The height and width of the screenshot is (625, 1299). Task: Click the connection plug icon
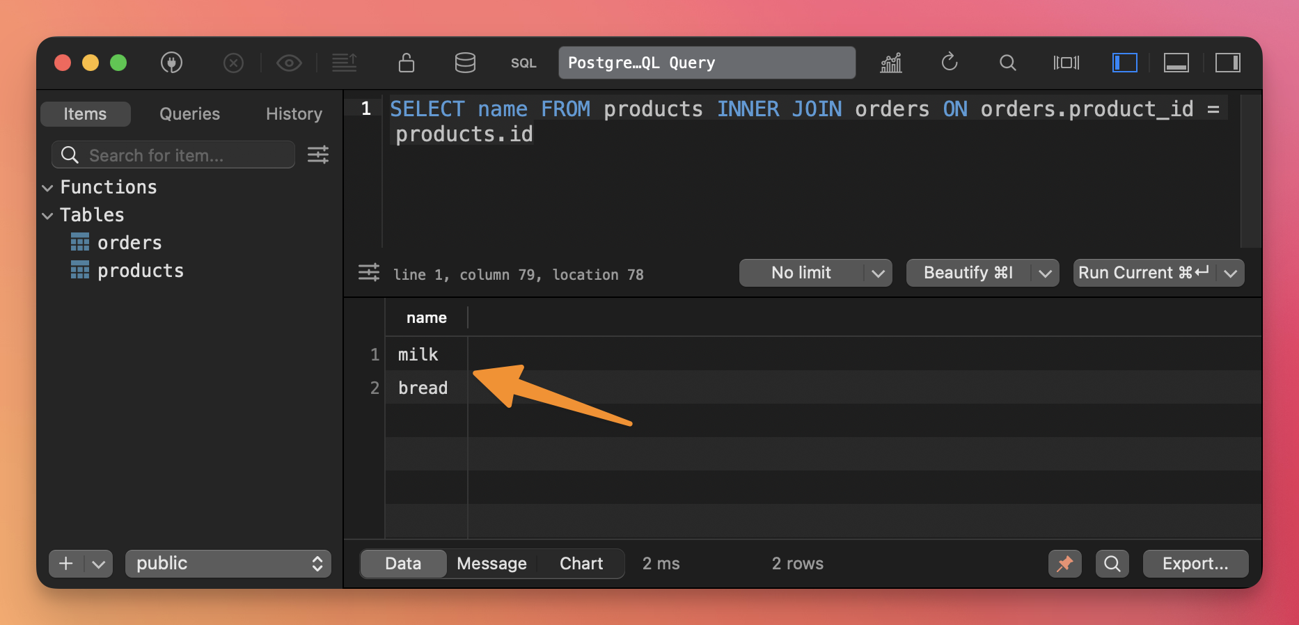(171, 63)
